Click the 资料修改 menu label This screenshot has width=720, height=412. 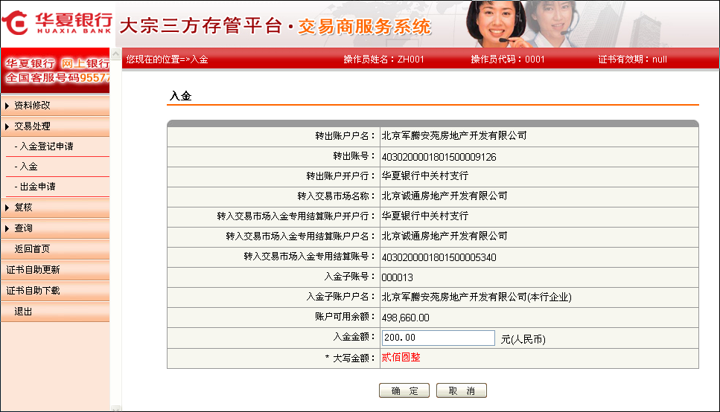(x=32, y=106)
